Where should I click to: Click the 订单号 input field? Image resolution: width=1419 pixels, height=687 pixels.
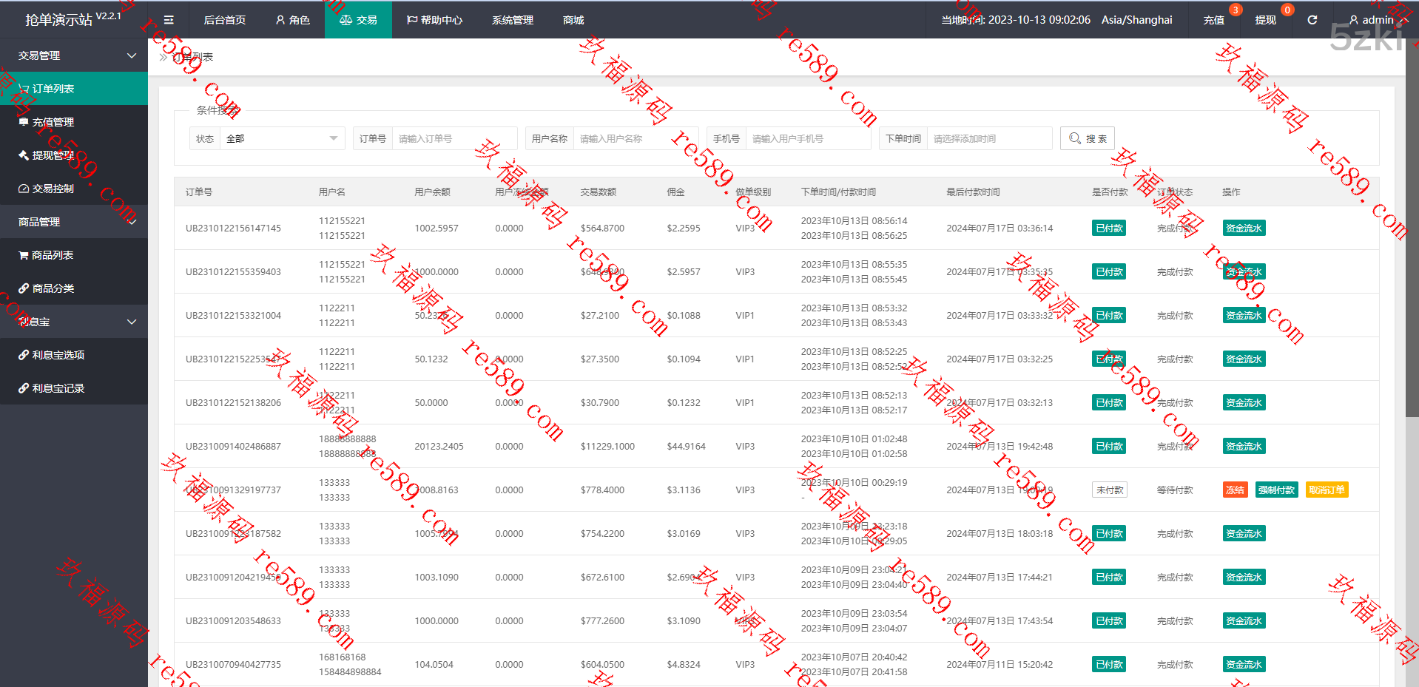tap(454, 139)
